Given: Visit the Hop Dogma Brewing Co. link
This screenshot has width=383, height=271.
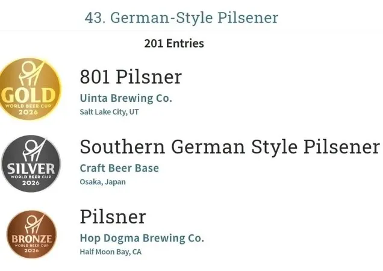Looking at the screenshot, I should [x=142, y=238].
